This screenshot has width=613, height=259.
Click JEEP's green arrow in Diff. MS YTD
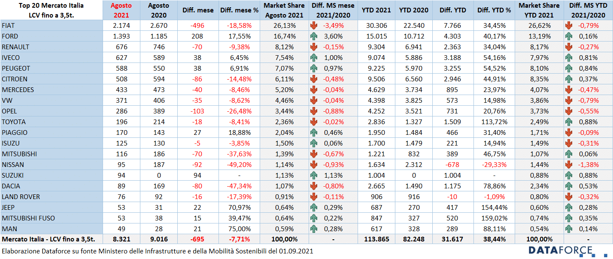coord(569,207)
